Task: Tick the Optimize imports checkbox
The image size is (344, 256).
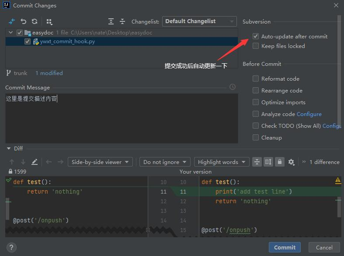Action: coord(256,102)
